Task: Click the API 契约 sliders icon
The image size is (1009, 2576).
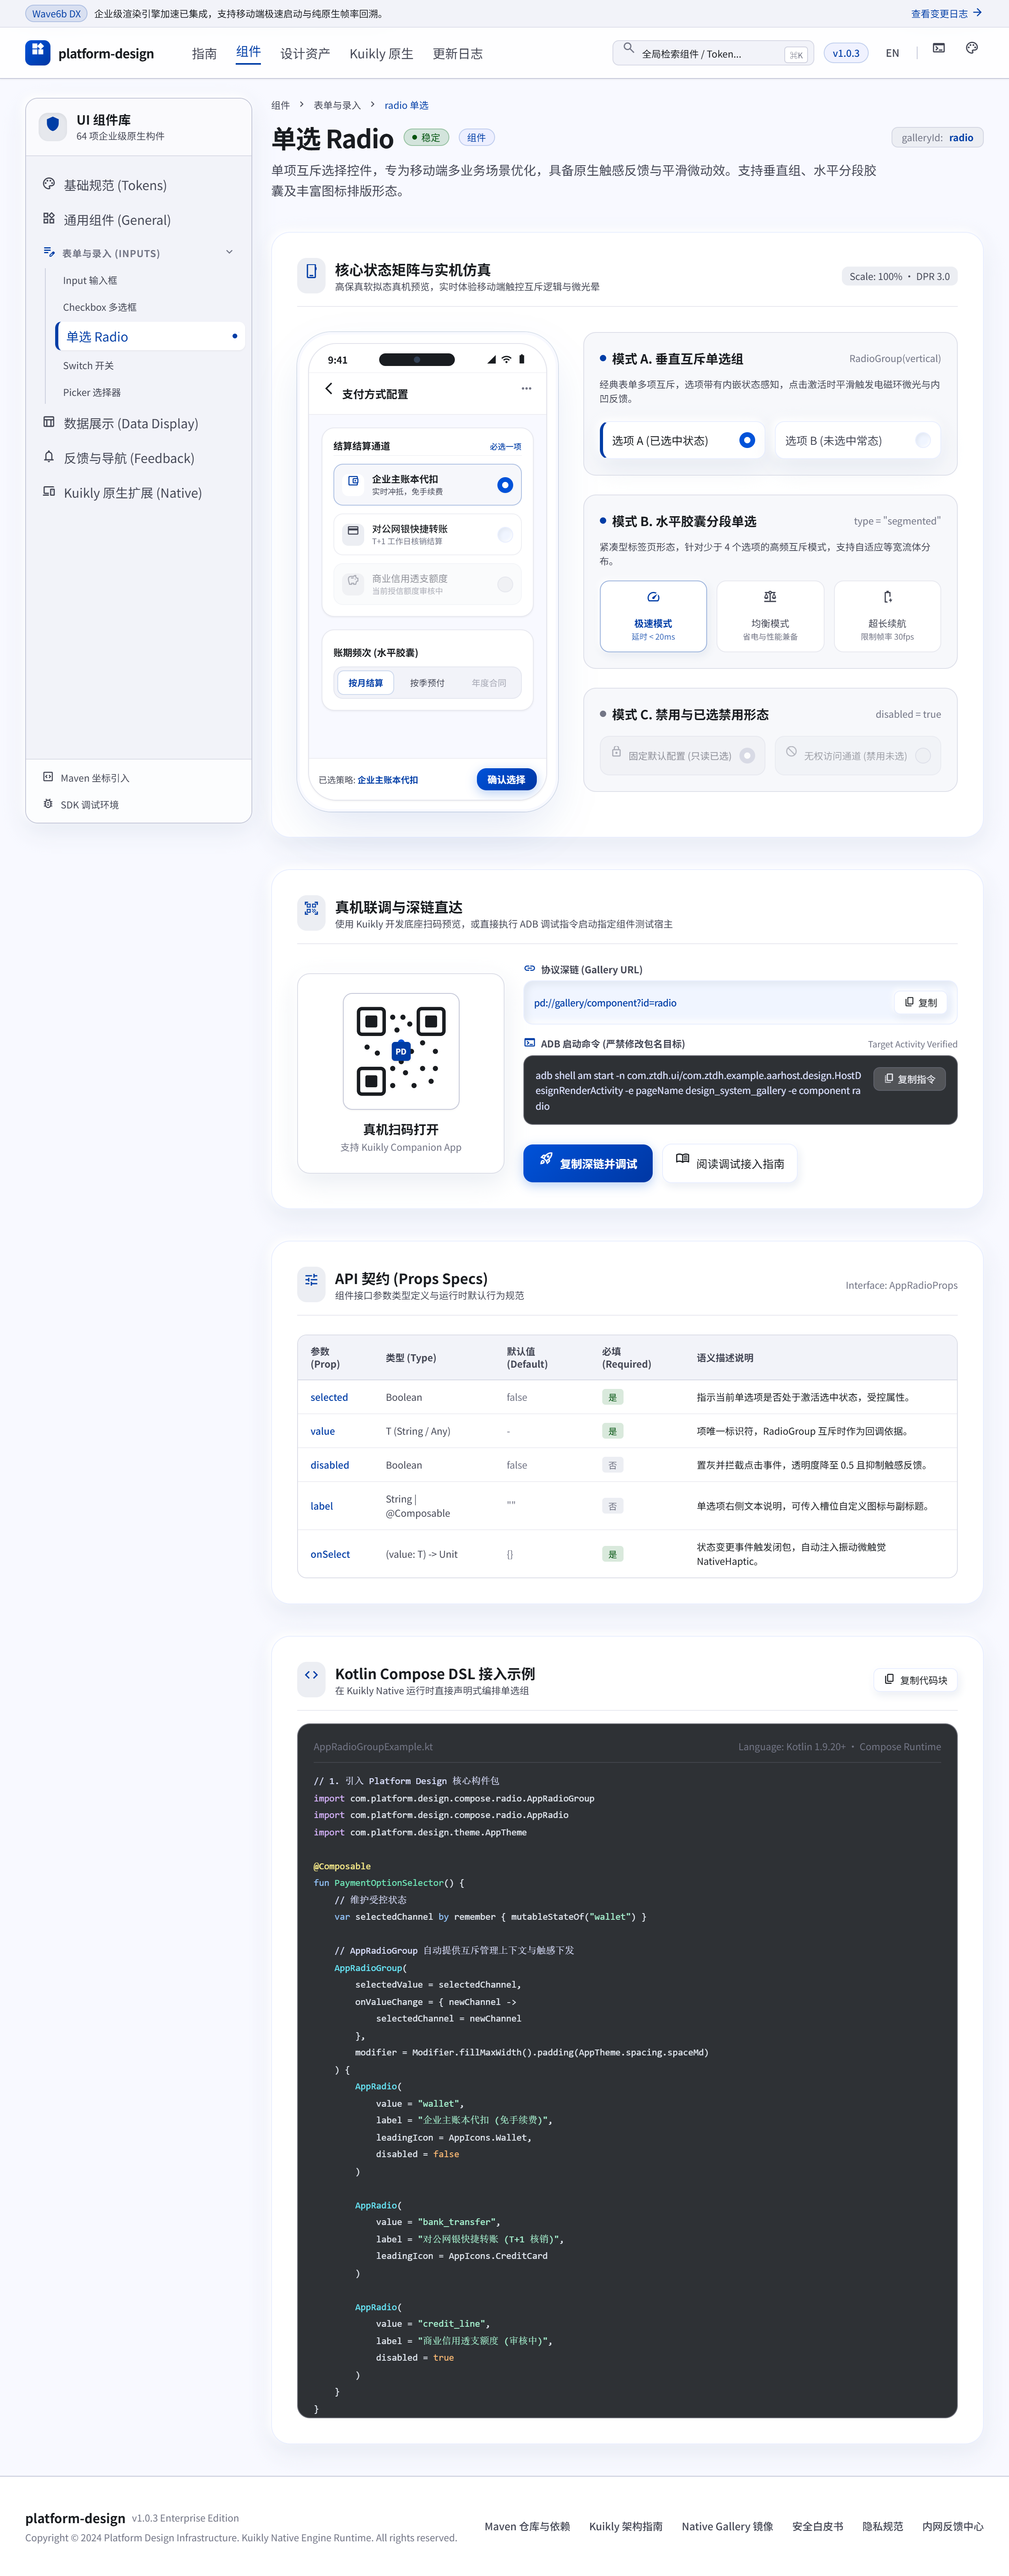Action: [312, 1280]
